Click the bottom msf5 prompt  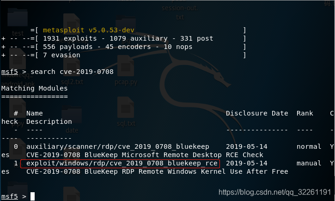[x=10, y=196]
